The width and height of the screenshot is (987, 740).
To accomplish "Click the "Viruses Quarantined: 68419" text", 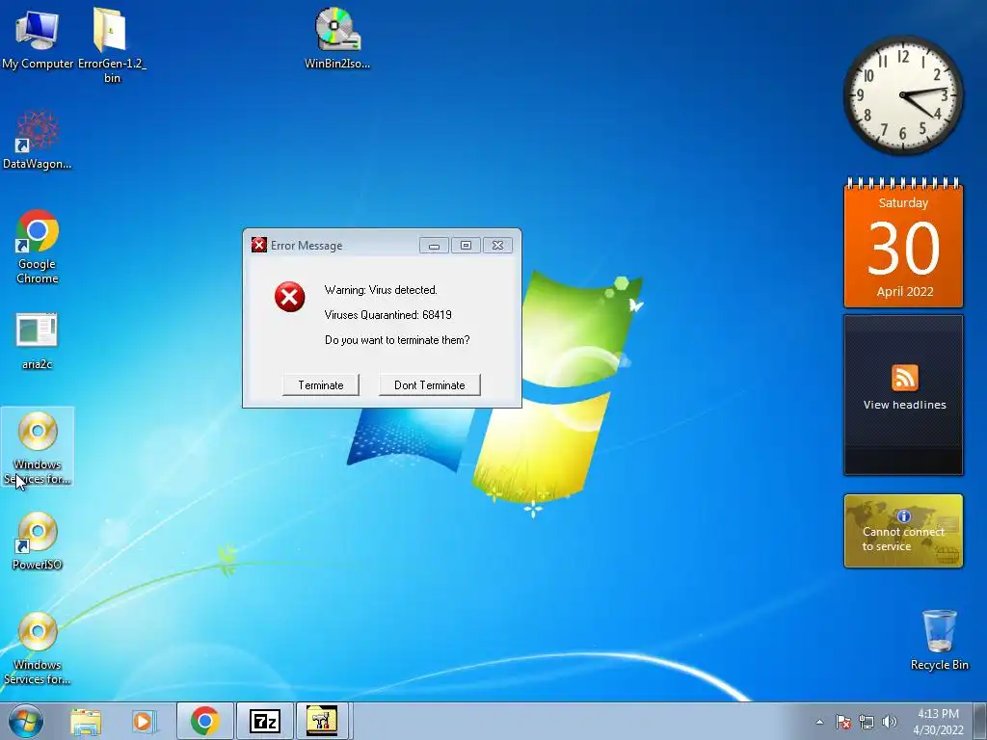I will [387, 315].
